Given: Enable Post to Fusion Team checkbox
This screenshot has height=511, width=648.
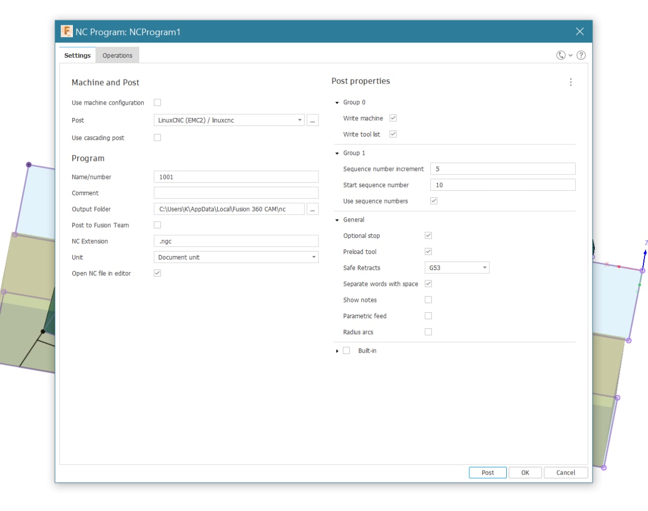Looking at the screenshot, I should point(157,225).
